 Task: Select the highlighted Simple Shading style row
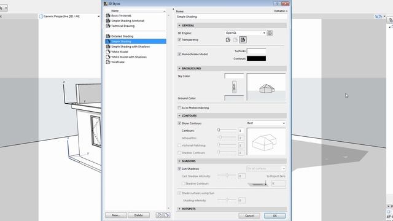[136, 41]
